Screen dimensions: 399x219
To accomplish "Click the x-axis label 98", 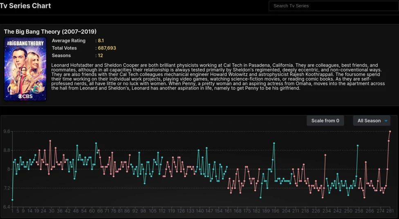I will click(x=143, y=211).
